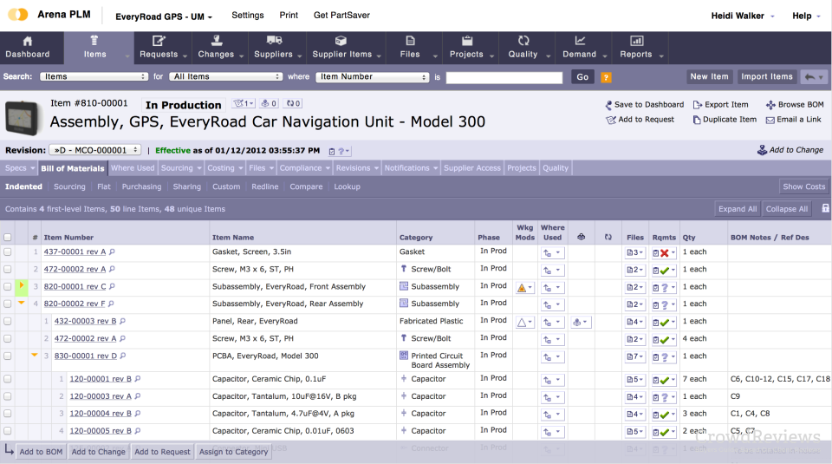The width and height of the screenshot is (832, 464).
Task: Open the Supplier Items box icon
Action: pyautogui.click(x=341, y=41)
